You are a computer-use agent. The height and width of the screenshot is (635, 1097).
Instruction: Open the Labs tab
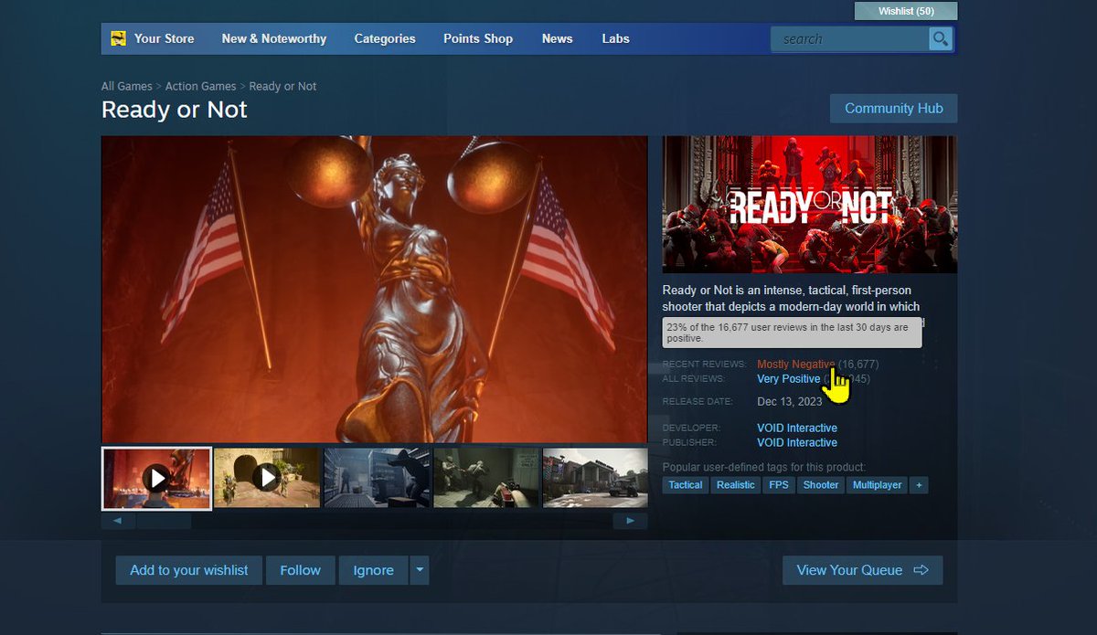[615, 38]
